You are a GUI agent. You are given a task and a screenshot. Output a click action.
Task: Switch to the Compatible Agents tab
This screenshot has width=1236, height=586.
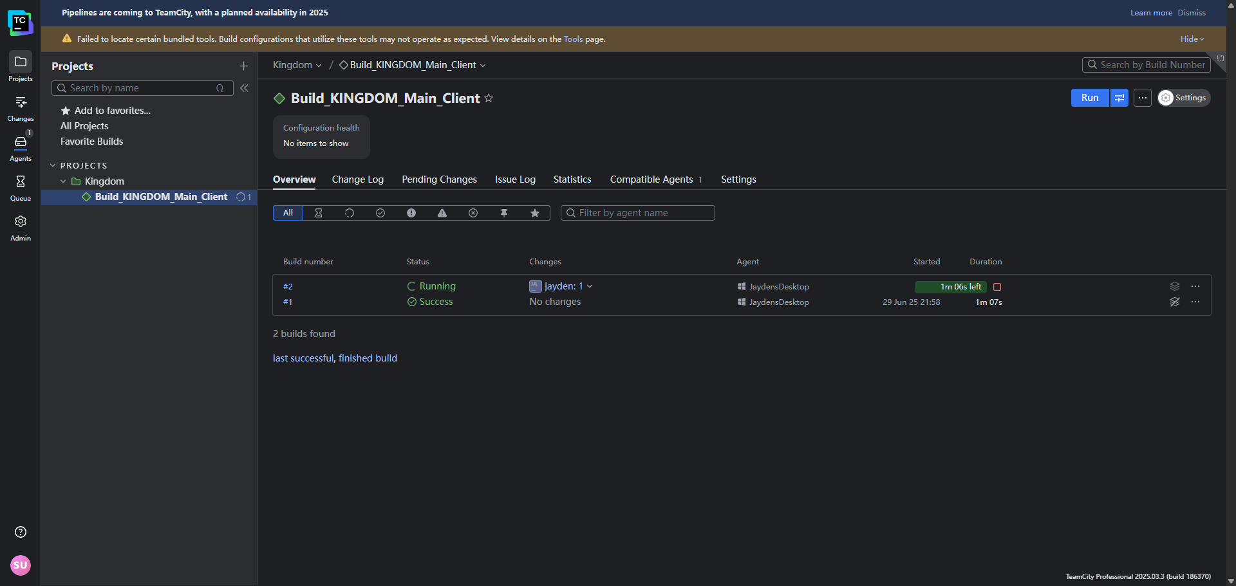656,179
